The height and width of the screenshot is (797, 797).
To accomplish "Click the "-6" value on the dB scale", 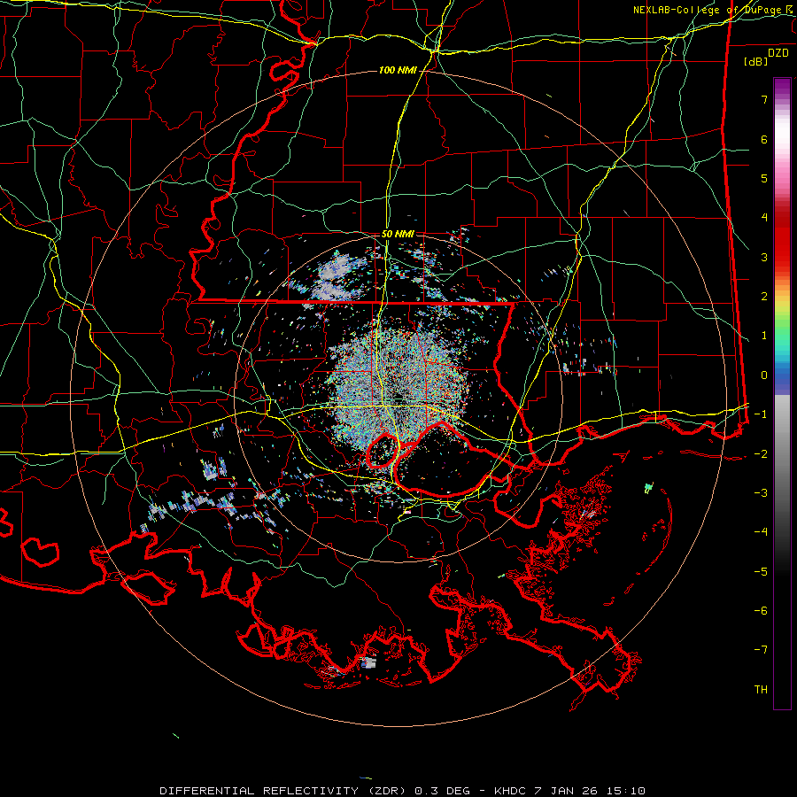I will click(x=761, y=611).
